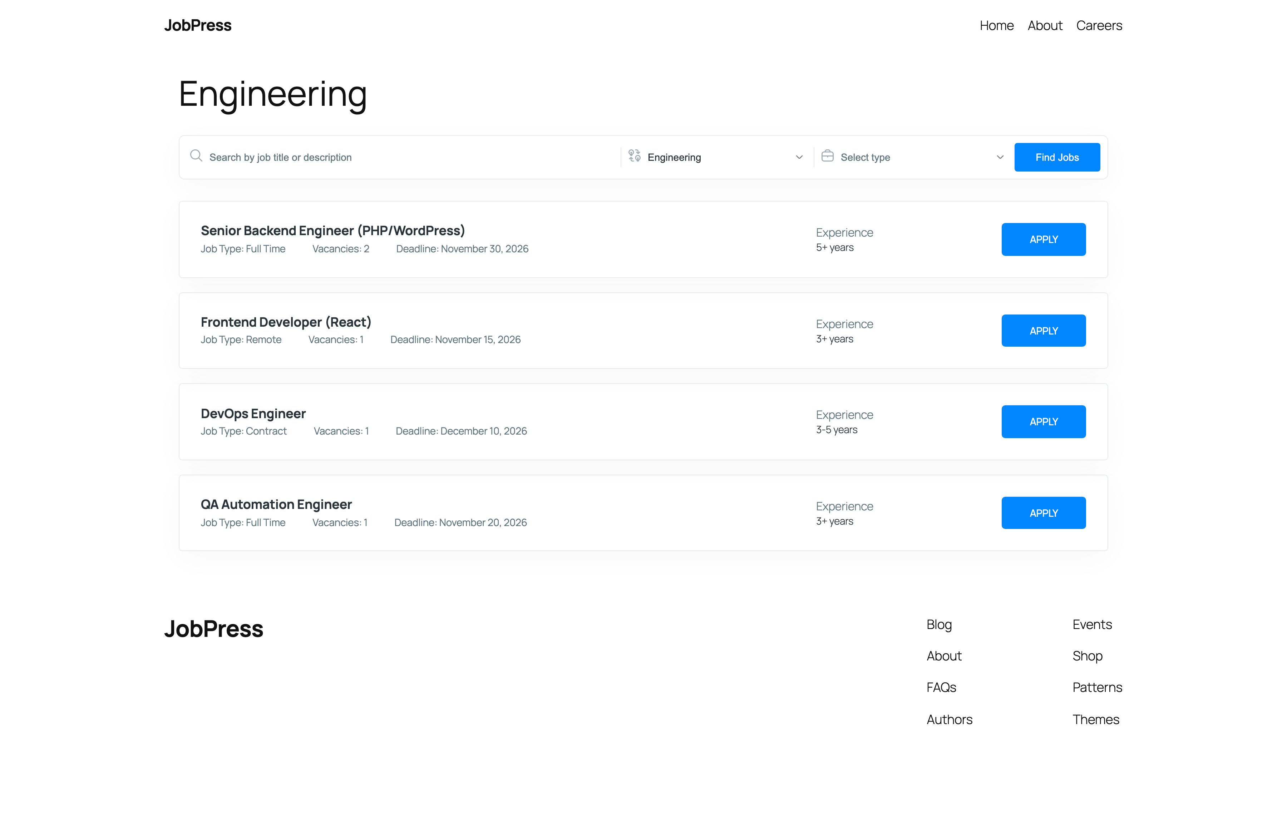The height and width of the screenshot is (822, 1287).
Task: Open the Senior Backend Engineer (PHP/WordPress) title
Action: pyautogui.click(x=332, y=231)
